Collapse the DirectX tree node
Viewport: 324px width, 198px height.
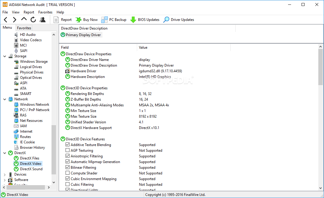5,153
